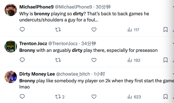This screenshot has width=174, height=103.
Task: Open Trenton Jocz's avatar
Action: click(x=11, y=47)
